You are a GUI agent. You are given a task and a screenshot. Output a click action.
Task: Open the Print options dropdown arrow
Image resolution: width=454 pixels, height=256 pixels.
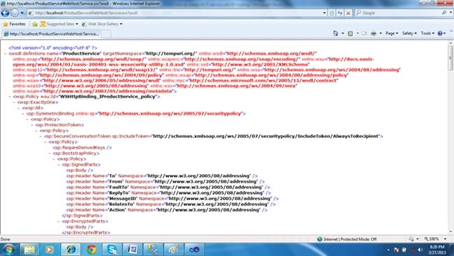point(381,34)
